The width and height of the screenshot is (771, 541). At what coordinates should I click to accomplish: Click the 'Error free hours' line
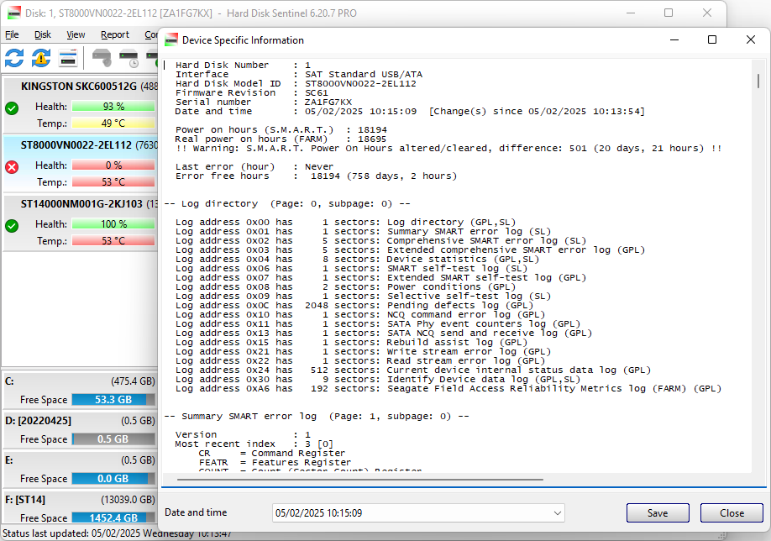coord(316,176)
